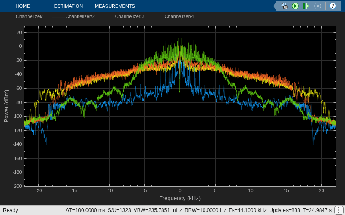345x215 pixels.
Task: Click the -200 tick label on y-axis
Action: click(17, 186)
